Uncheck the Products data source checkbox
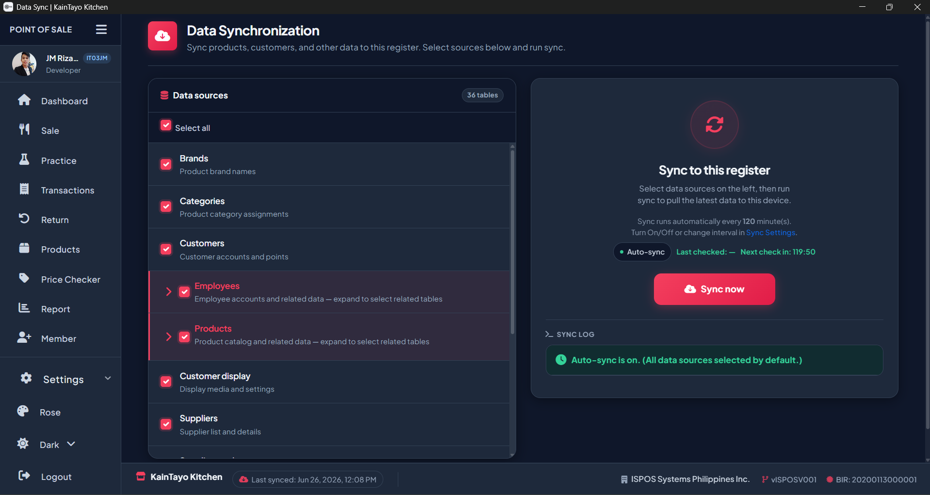This screenshot has width=930, height=495. [x=184, y=337]
